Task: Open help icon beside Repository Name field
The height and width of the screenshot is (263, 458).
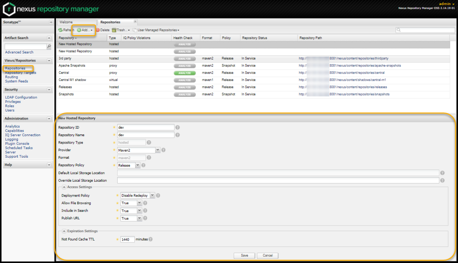Action: 177,135
